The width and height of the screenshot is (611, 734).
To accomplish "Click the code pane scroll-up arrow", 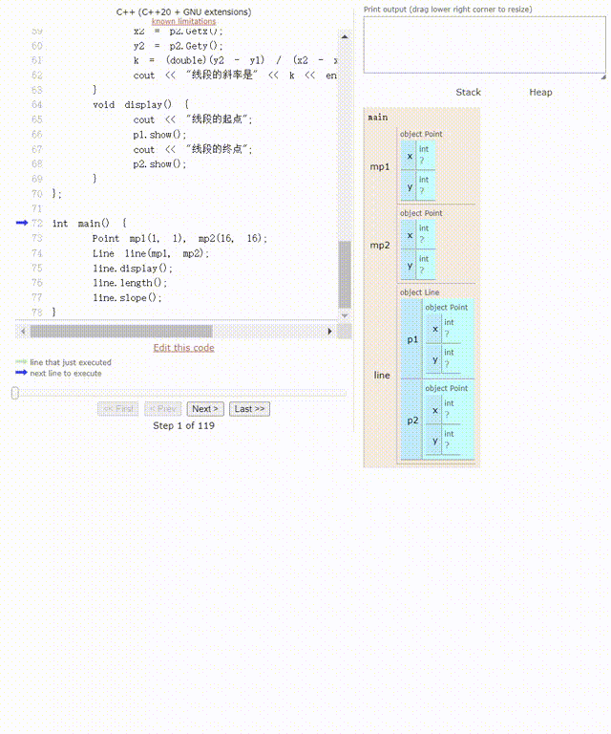I will [x=345, y=37].
